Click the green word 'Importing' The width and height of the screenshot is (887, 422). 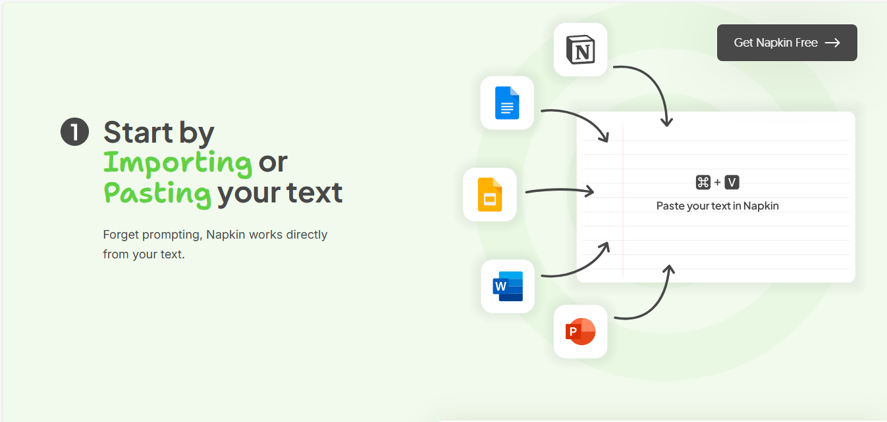click(x=178, y=162)
